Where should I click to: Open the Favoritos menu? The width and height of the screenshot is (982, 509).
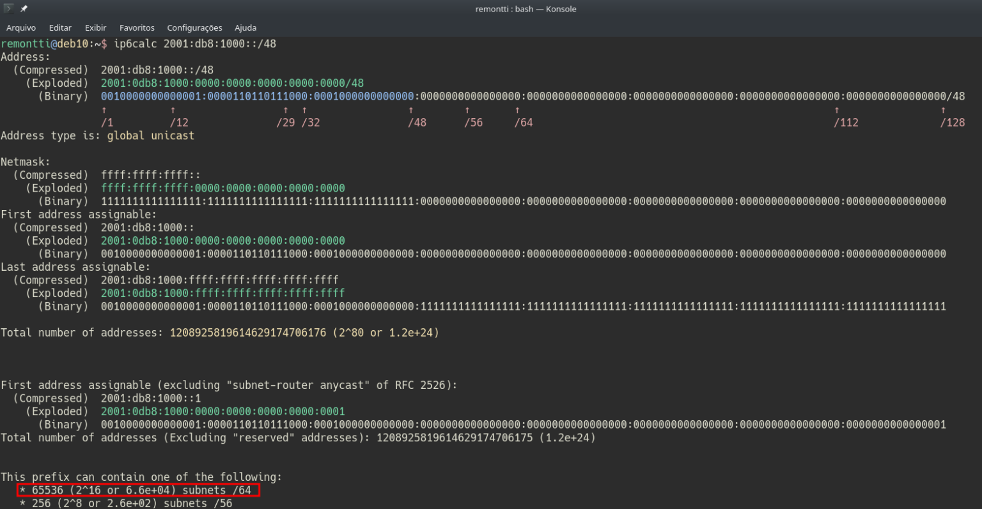coord(137,28)
